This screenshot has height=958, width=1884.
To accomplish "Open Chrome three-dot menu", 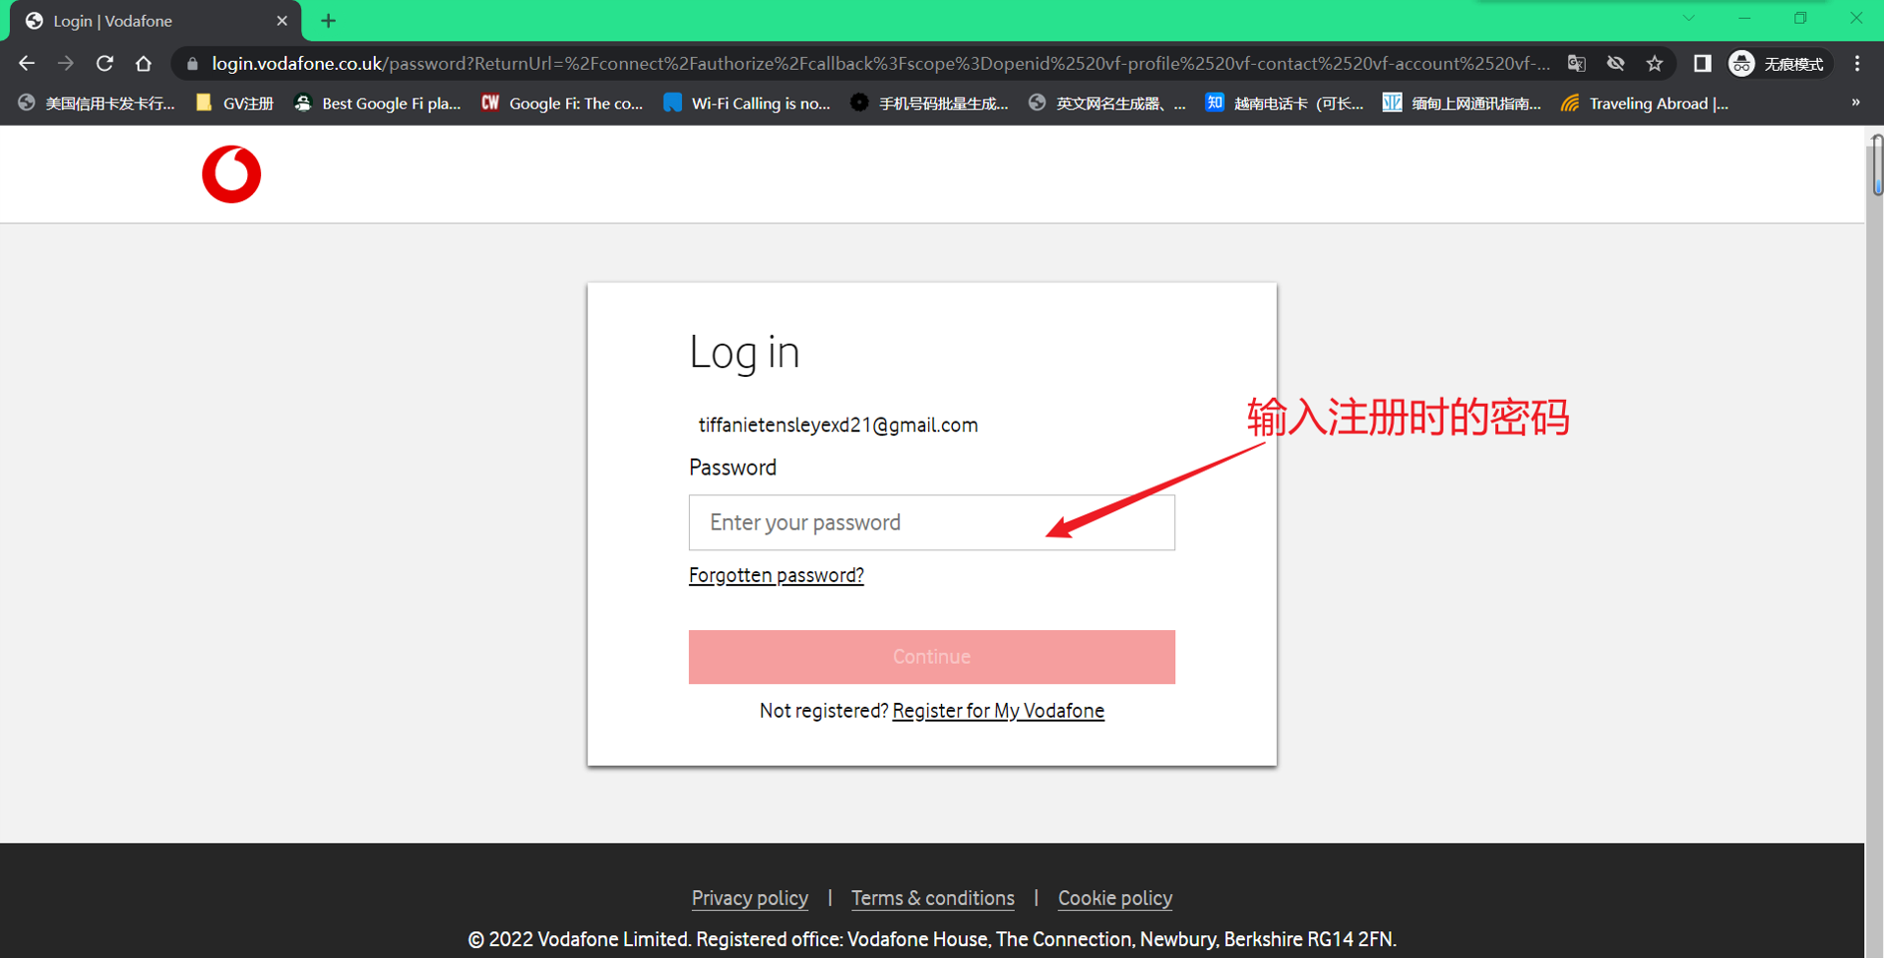I will click(1857, 64).
